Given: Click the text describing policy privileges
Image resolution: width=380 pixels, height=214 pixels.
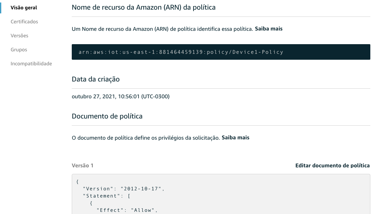Looking at the screenshot, I should pyautogui.click(x=146, y=137).
